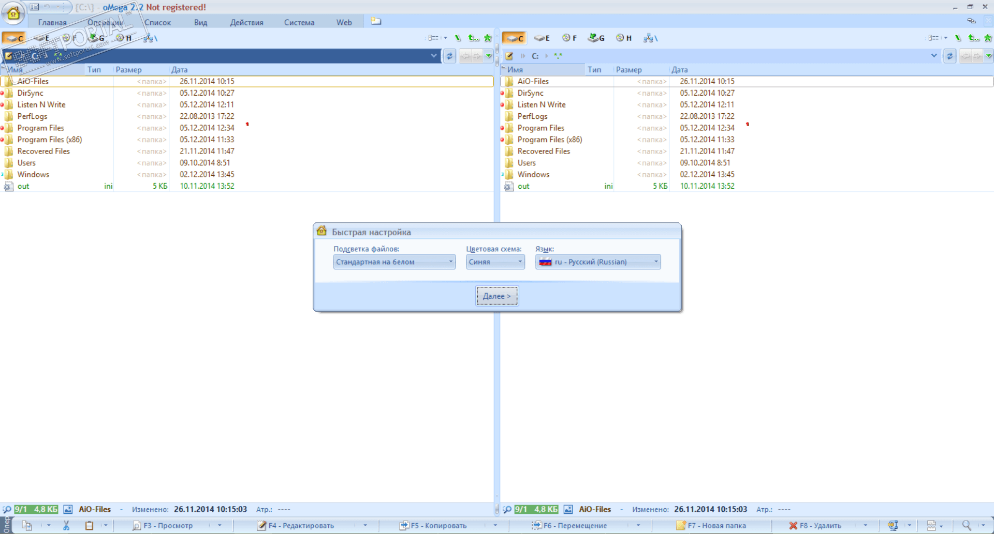Expand the color scheme dropdown showing Синяя
Screen dimensions: 994x534
point(495,262)
